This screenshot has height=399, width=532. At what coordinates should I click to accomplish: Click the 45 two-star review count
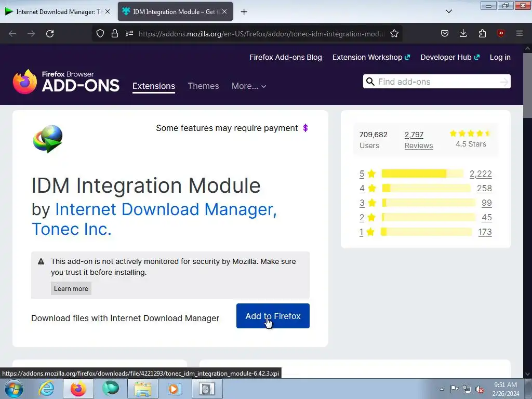click(x=486, y=218)
